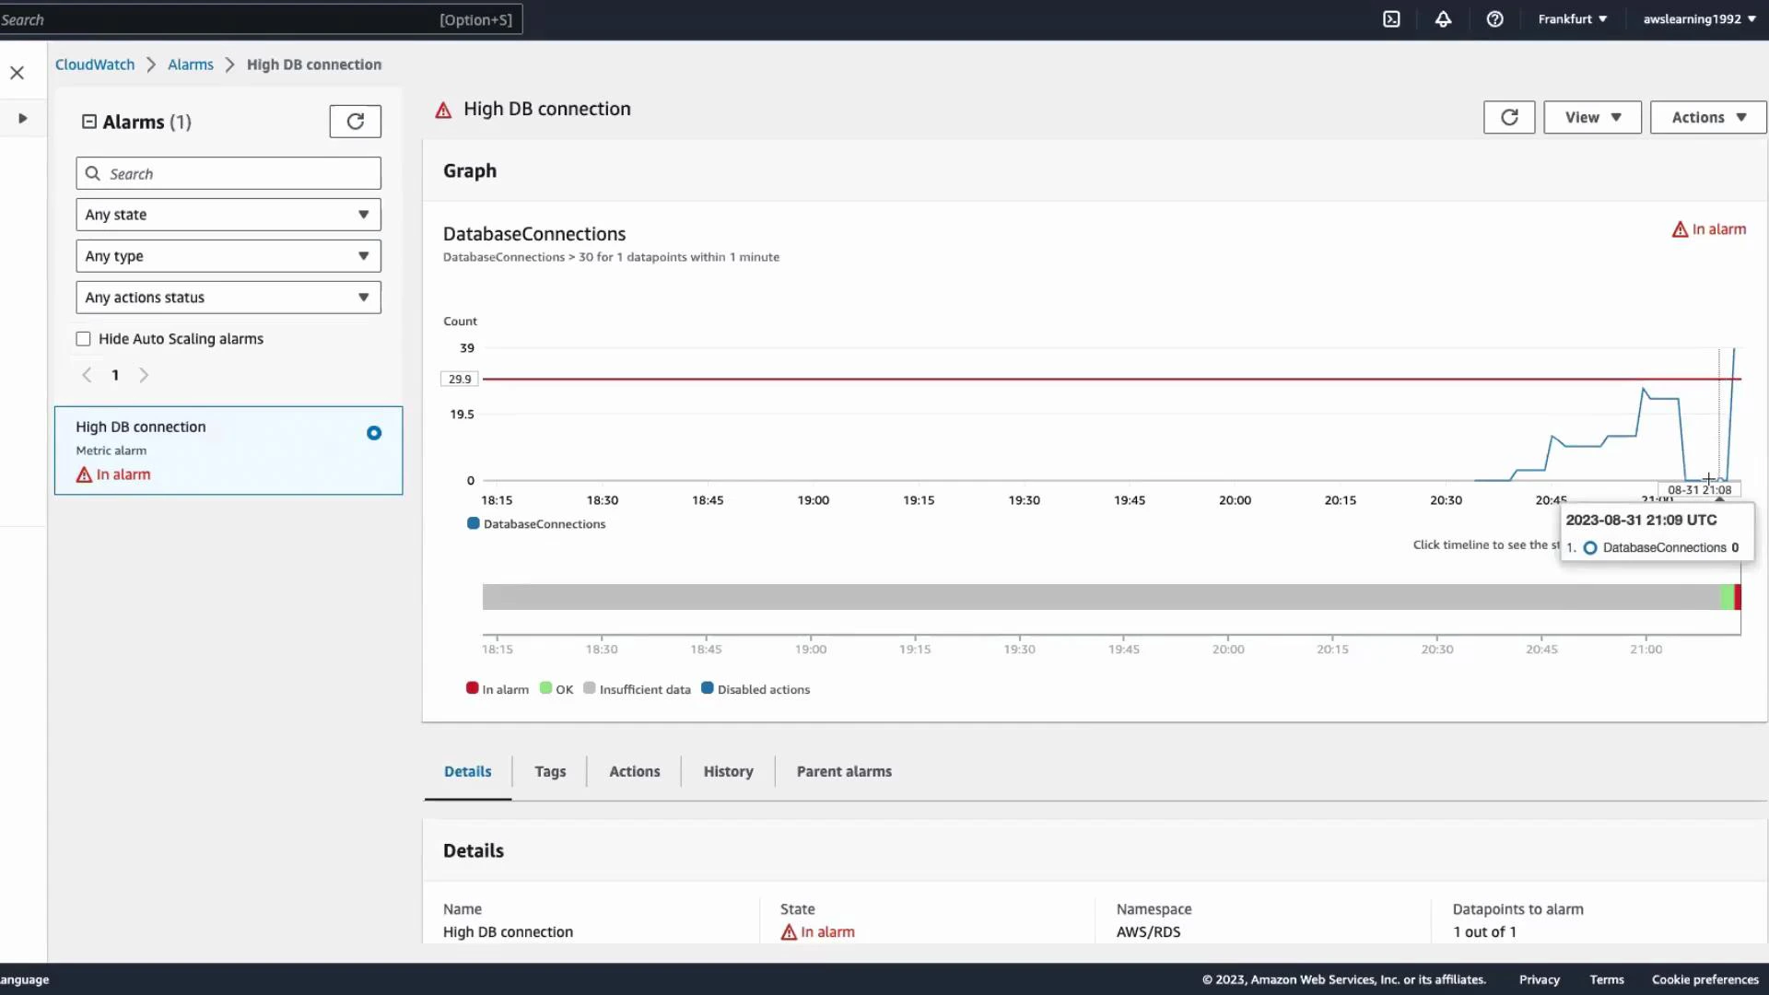Image resolution: width=1769 pixels, height=995 pixels.
Task: Open the notifications bell
Action: click(1443, 18)
